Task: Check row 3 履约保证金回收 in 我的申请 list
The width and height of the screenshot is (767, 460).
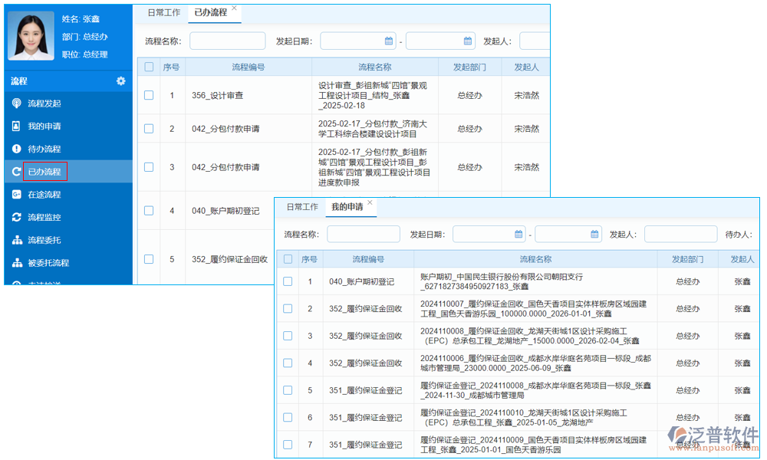Action: (288, 335)
